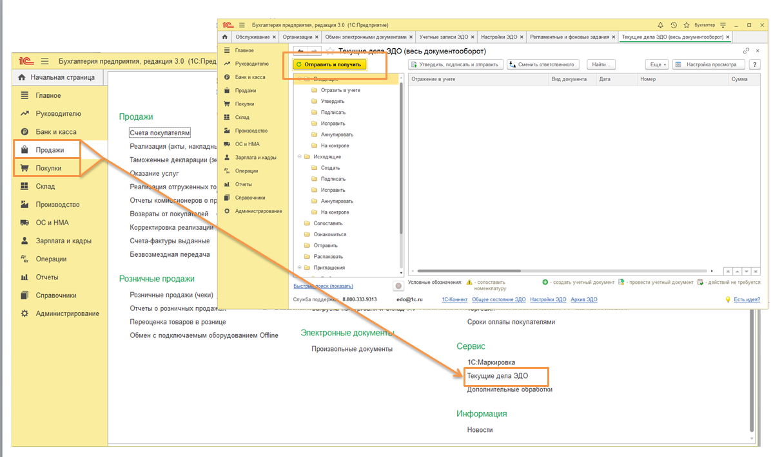Image resolution: width=771 pixels, height=457 pixels.
Task: Click the Сменить ответственного button
Action: (x=543, y=64)
